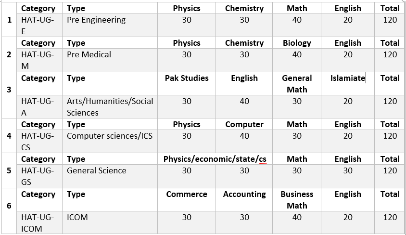Click the HAT-UG-E category cell
Screen dimensions: 406x235
(x=38, y=25)
